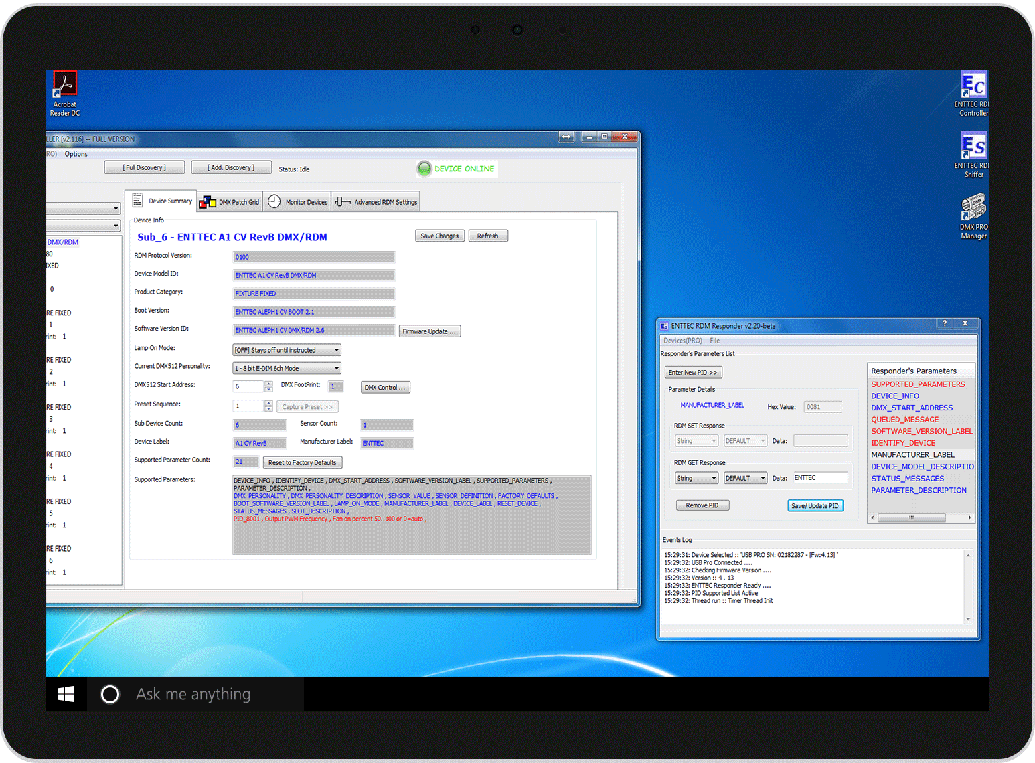The image size is (1035, 763).
Task: Open RDM GET Response String dropdown
Action: tap(696, 478)
